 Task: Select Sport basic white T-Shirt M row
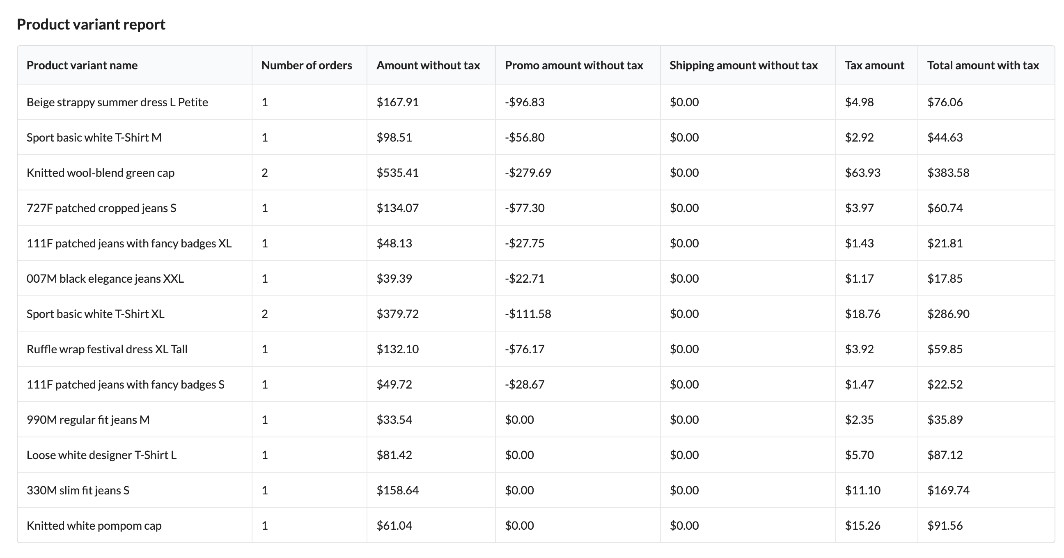point(94,137)
